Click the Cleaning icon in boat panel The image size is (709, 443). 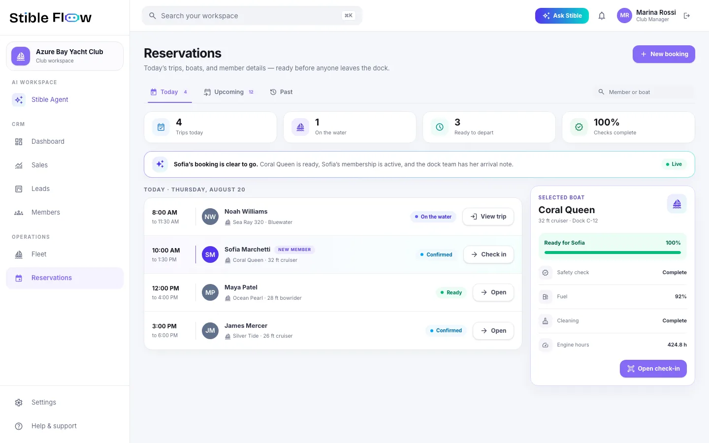[x=545, y=321]
